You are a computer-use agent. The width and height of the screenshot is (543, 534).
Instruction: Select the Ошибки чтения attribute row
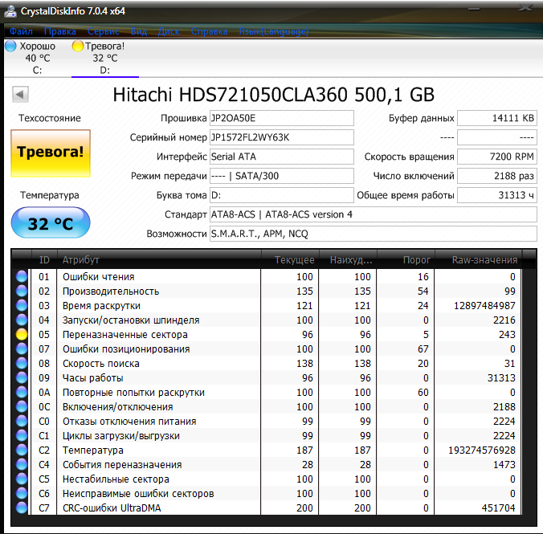[x=267, y=277]
